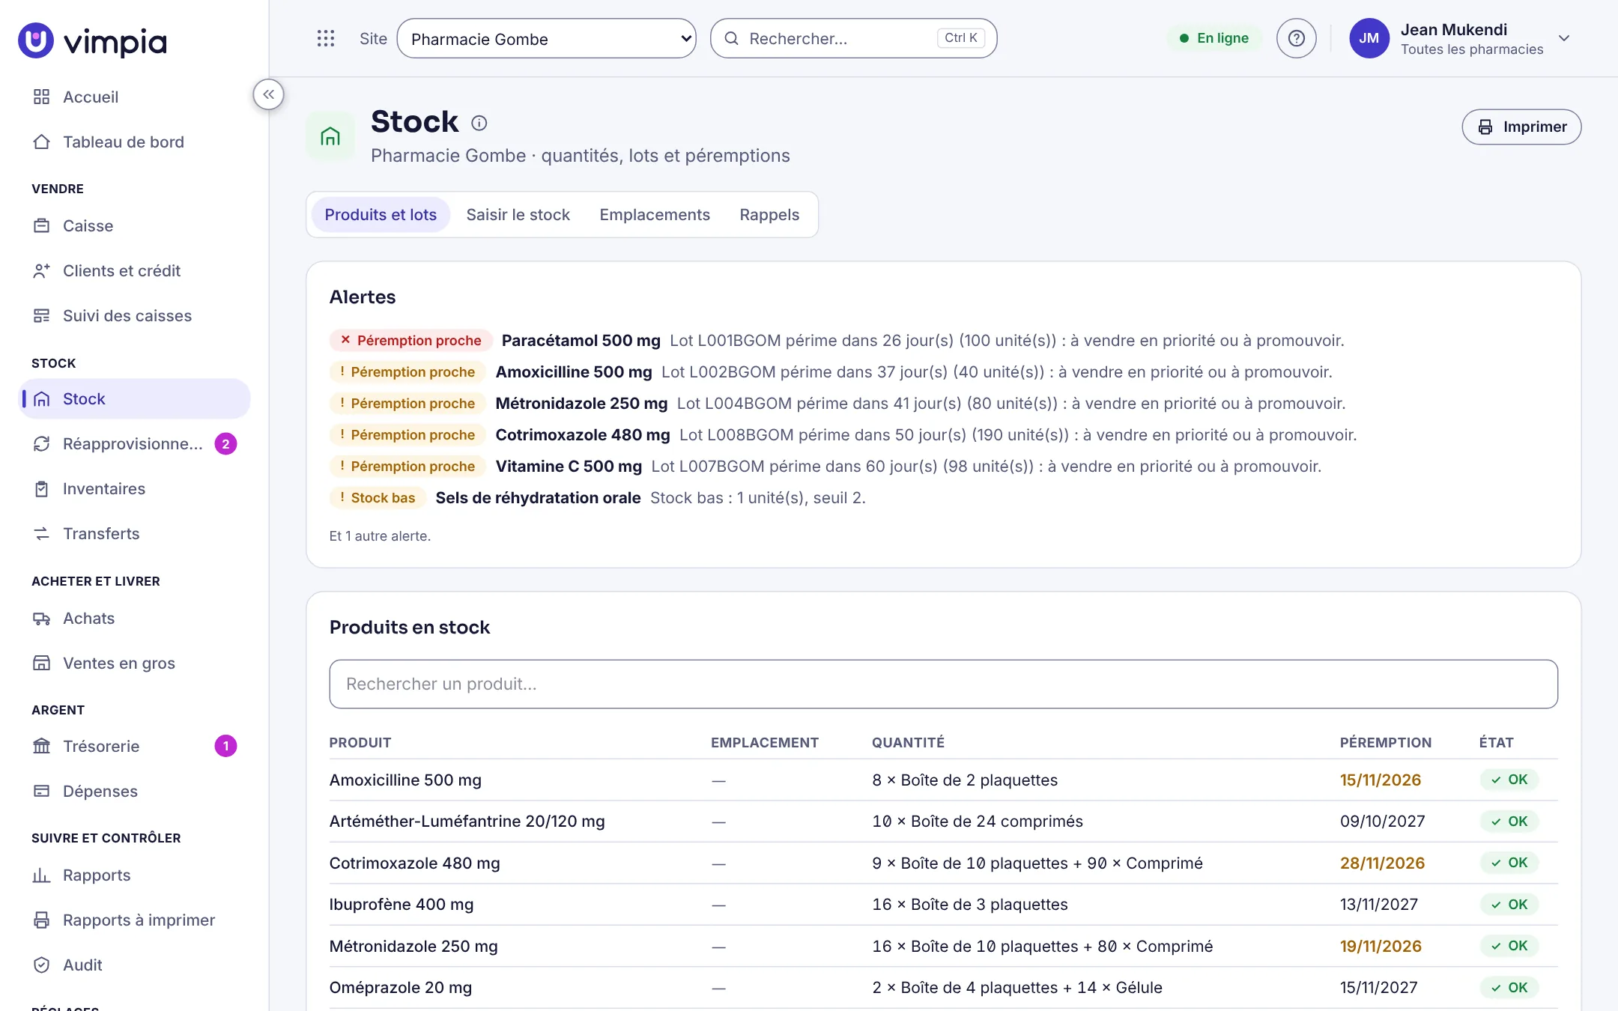Expand the Jean Mukendi user menu chevron
Viewport: 1618px width, 1011px height.
click(1564, 38)
